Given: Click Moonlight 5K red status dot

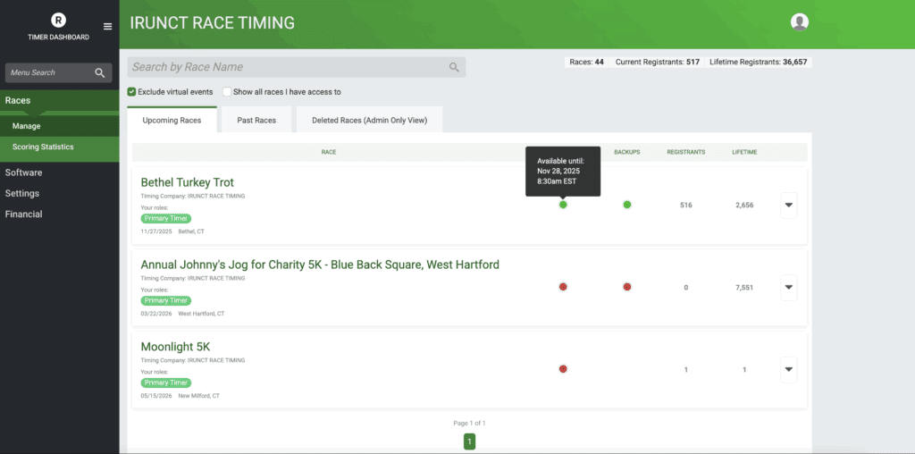Looking at the screenshot, I should (563, 369).
